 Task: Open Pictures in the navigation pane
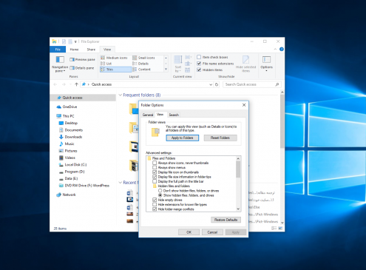68,151
